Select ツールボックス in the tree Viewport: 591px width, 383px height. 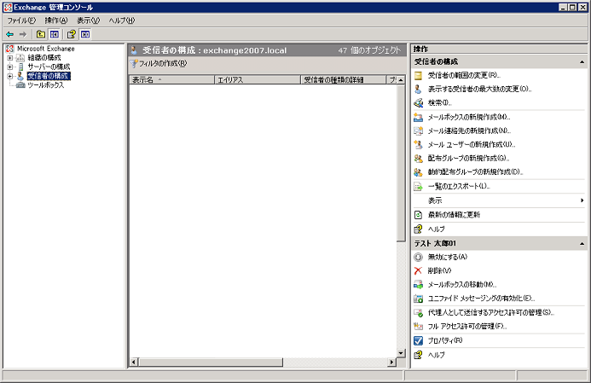click(45, 85)
